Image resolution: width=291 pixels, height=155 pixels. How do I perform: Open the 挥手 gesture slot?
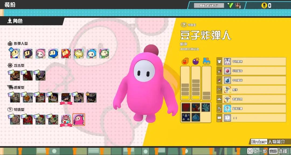point(251,90)
